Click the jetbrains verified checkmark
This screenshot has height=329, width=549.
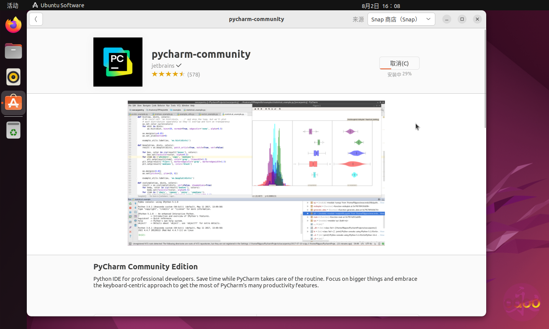click(179, 65)
